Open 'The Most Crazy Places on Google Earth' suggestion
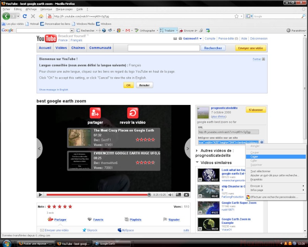308x247 pixels. click(x=114, y=138)
